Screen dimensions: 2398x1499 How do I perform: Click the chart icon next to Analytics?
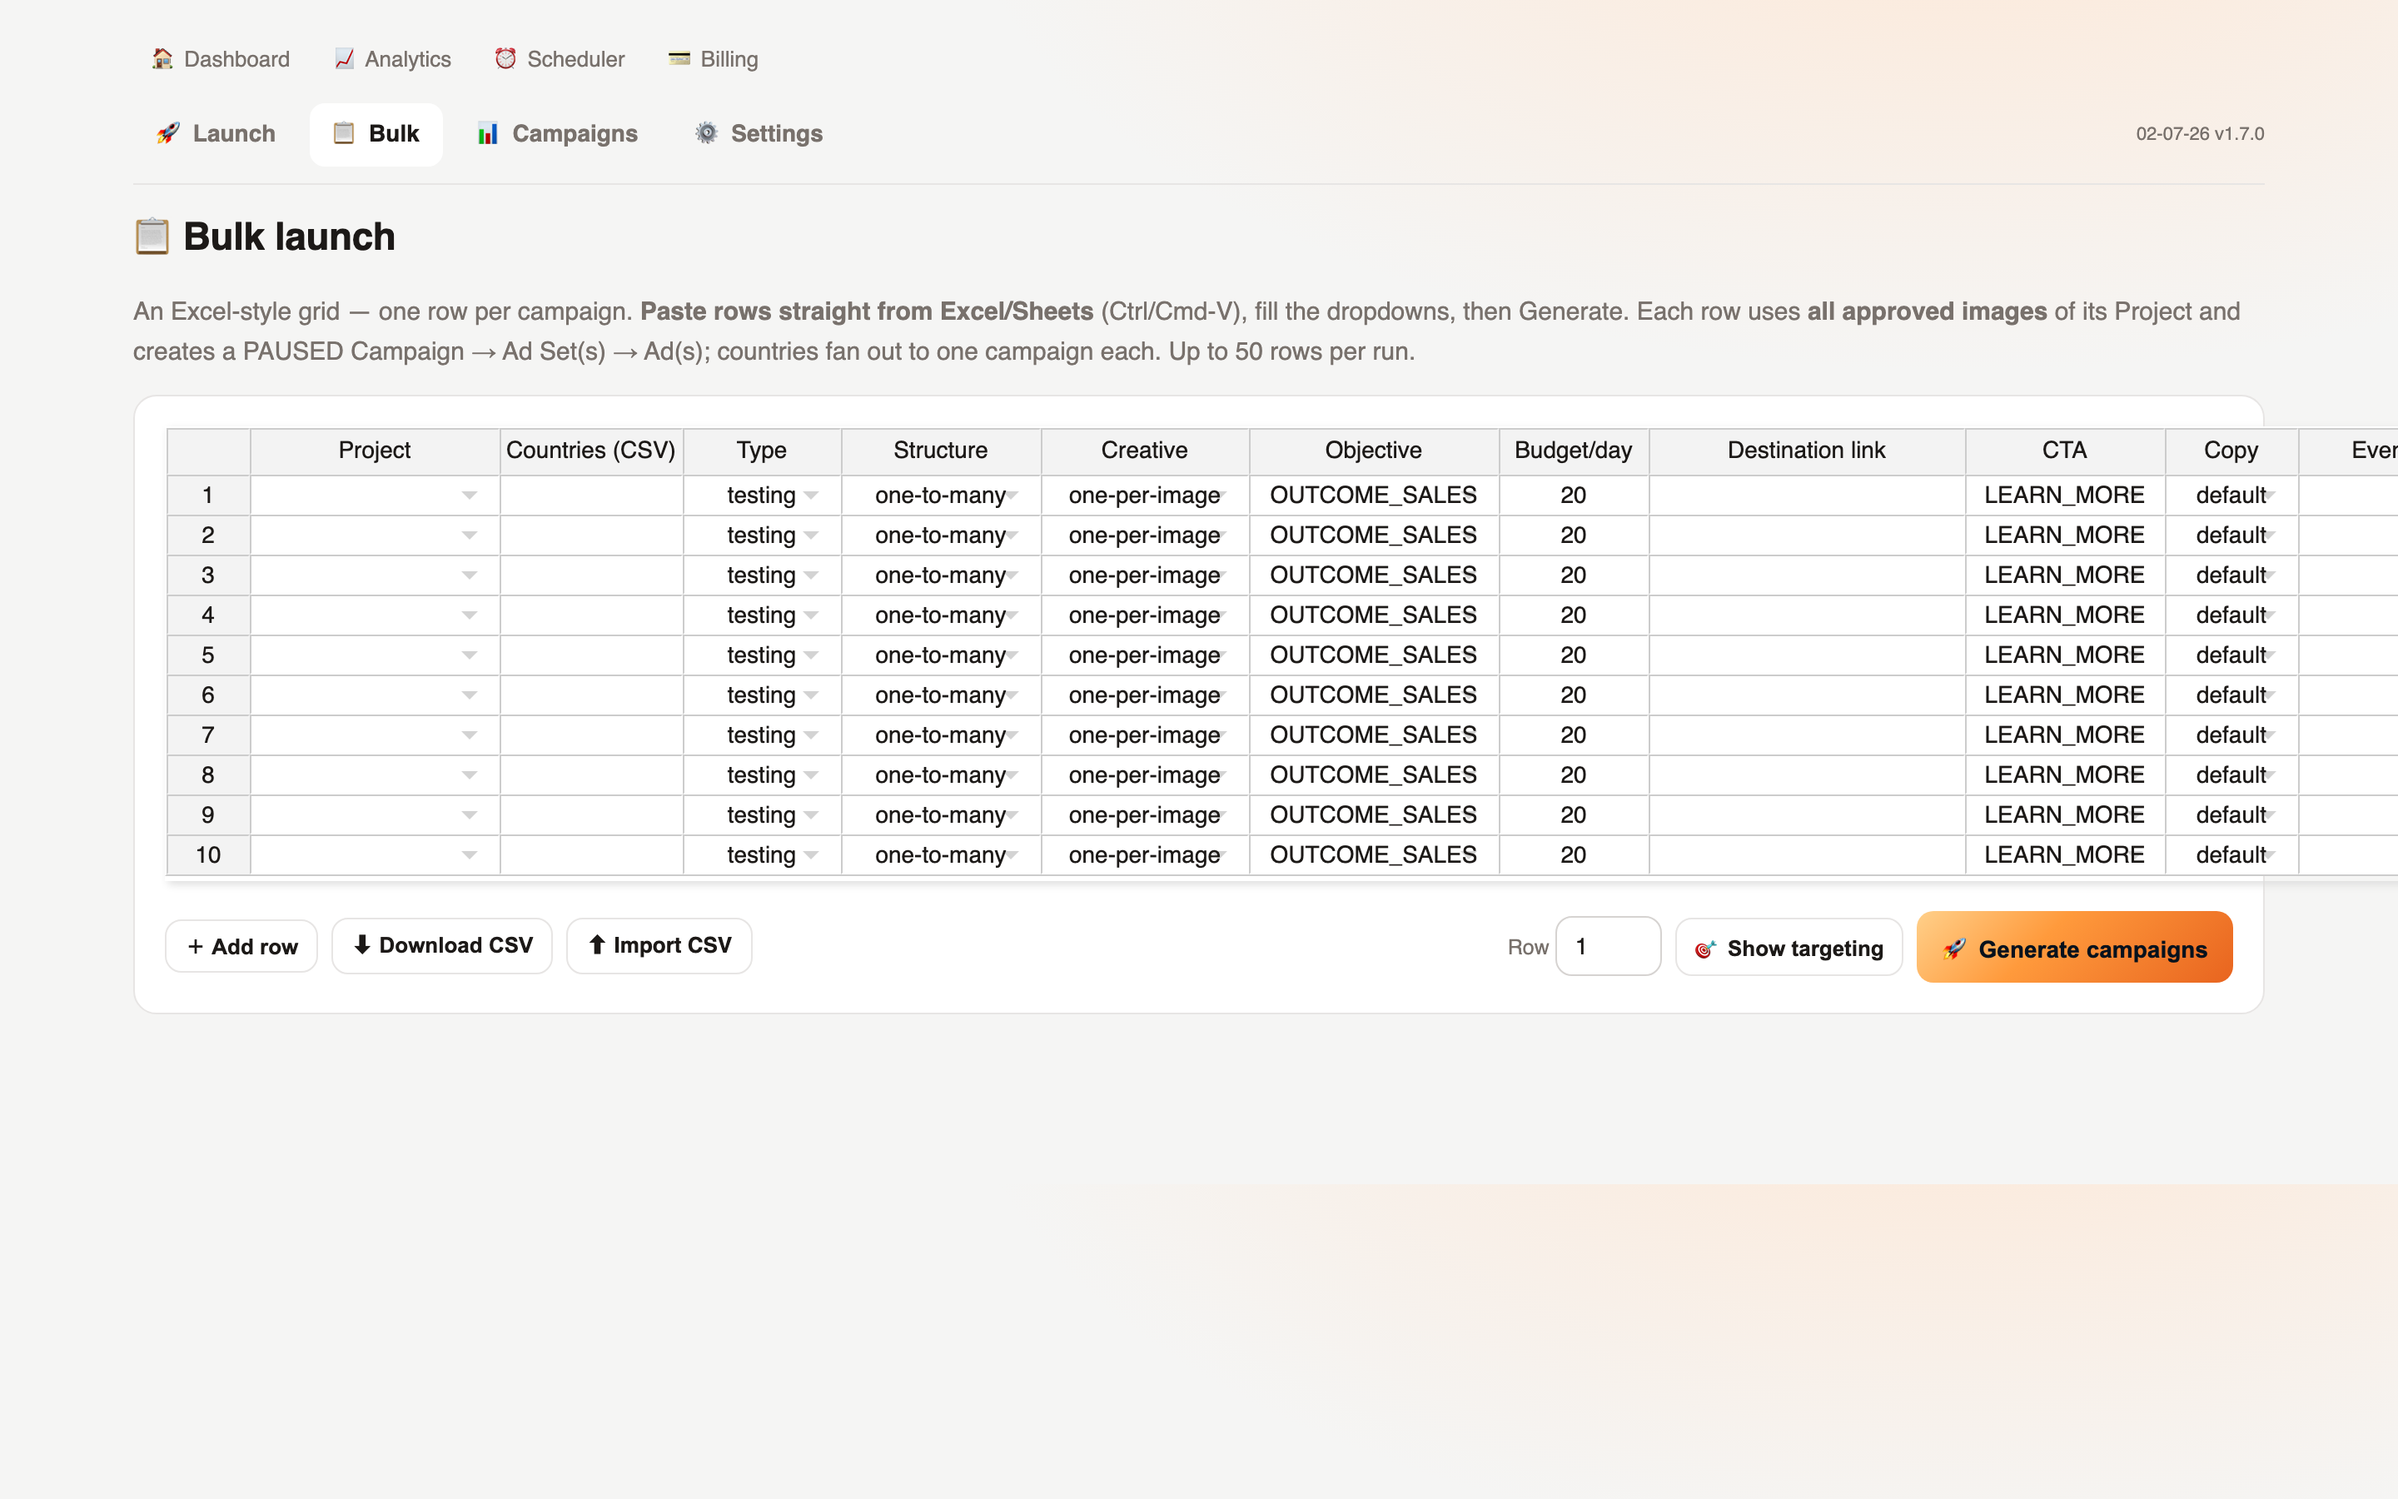click(344, 58)
